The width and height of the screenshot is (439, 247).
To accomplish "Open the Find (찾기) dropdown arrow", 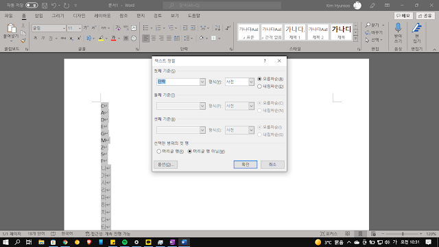I will point(383,25).
